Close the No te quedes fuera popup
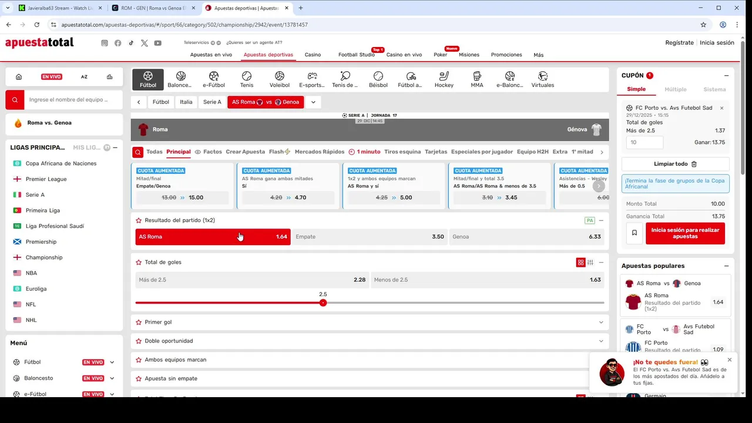 [730, 360]
